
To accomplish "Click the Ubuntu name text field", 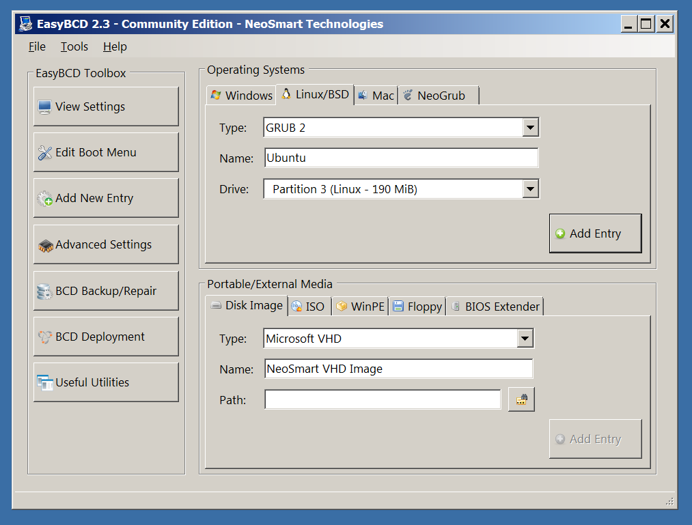I will pos(400,158).
